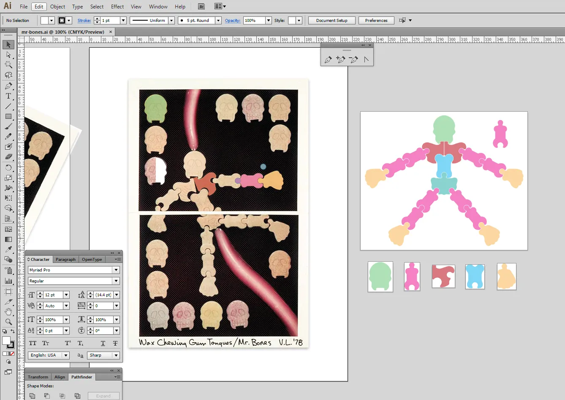Switch to the Align tab
Screen dimensions: 565x400
point(60,377)
